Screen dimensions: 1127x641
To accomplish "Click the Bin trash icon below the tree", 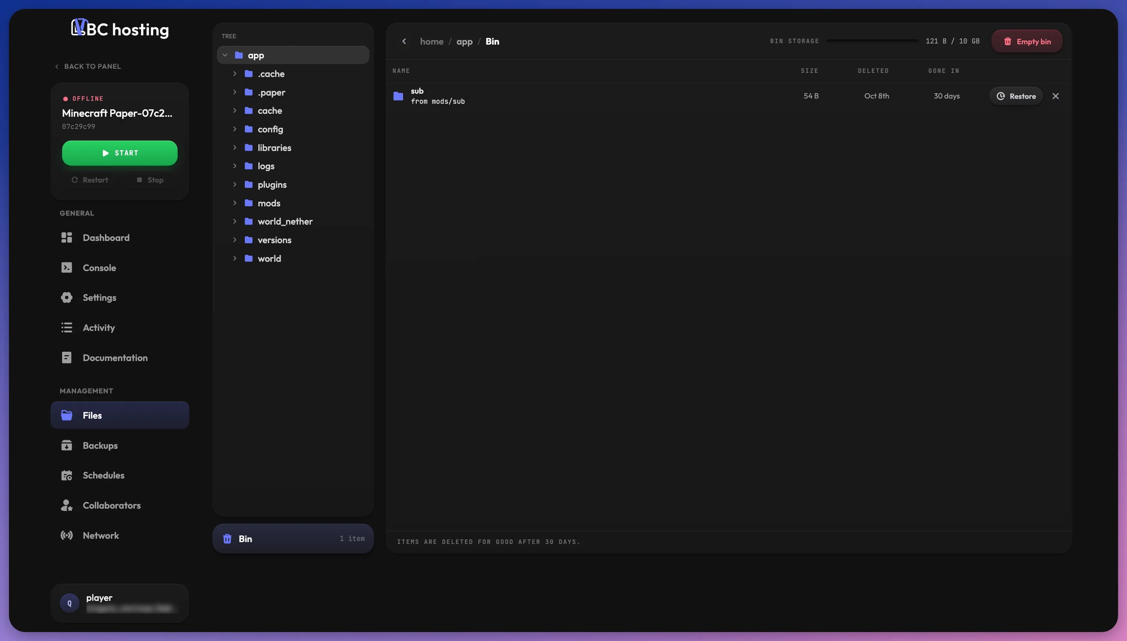I will tap(227, 539).
